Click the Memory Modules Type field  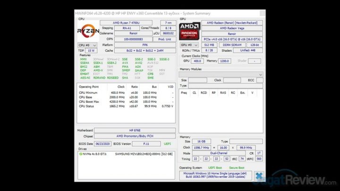226,86
